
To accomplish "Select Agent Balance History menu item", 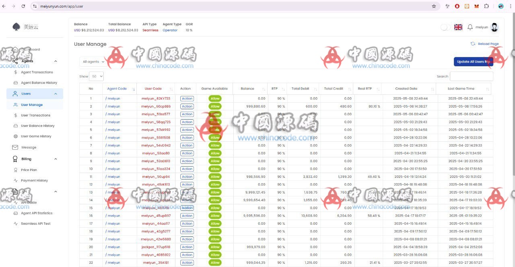I will click(x=39, y=83).
